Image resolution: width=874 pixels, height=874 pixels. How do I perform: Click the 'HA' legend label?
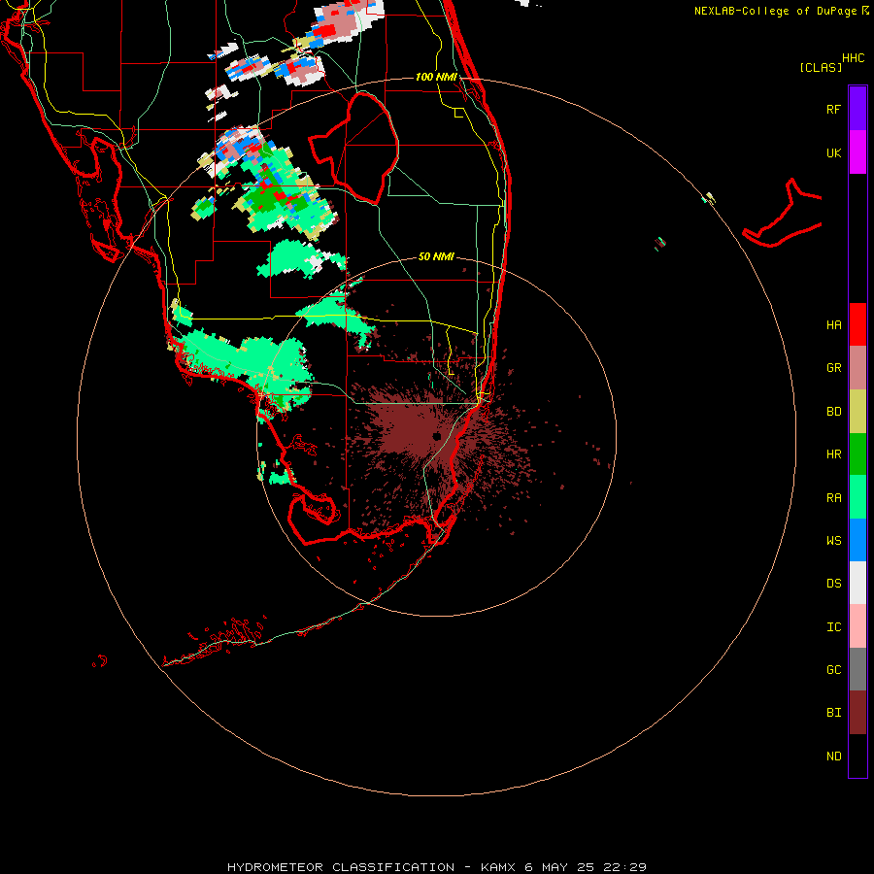click(x=833, y=325)
